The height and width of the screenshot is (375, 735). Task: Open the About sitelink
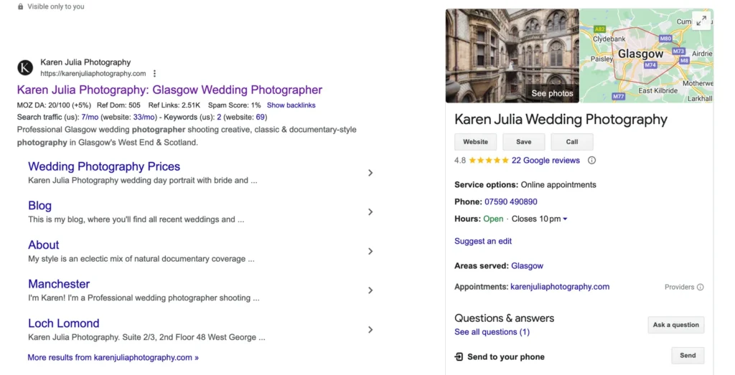(44, 245)
